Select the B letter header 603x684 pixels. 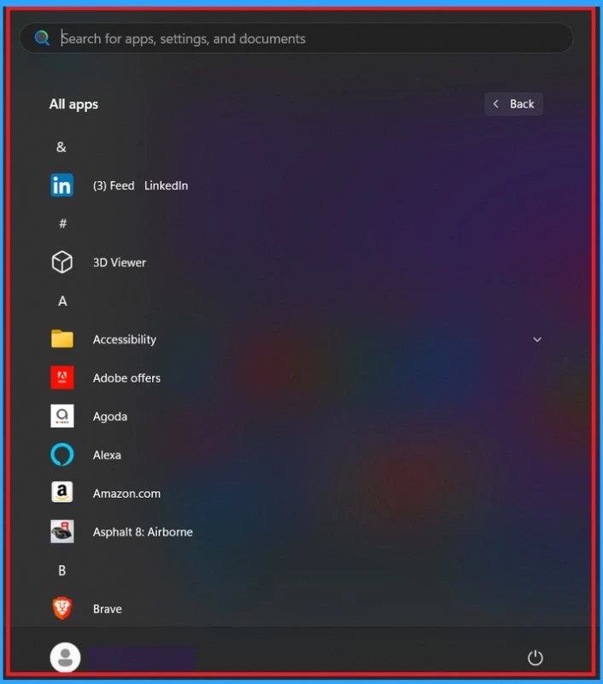coord(62,570)
